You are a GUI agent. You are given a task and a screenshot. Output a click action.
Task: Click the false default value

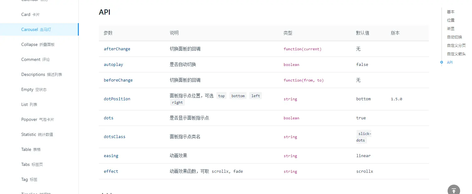pyautogui.click(x=362, y=65)
